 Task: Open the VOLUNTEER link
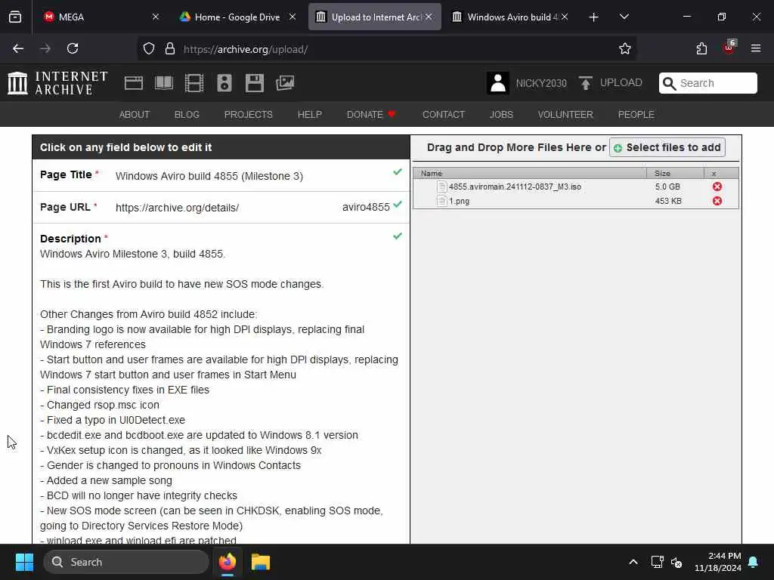tap(565, 115)
